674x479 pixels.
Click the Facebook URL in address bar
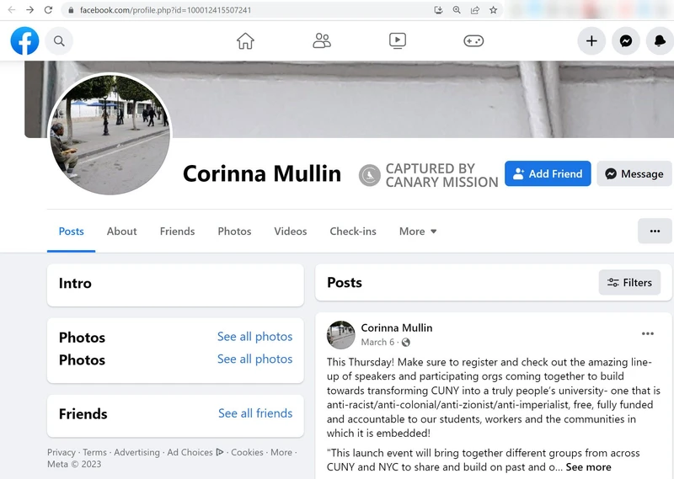165,10
